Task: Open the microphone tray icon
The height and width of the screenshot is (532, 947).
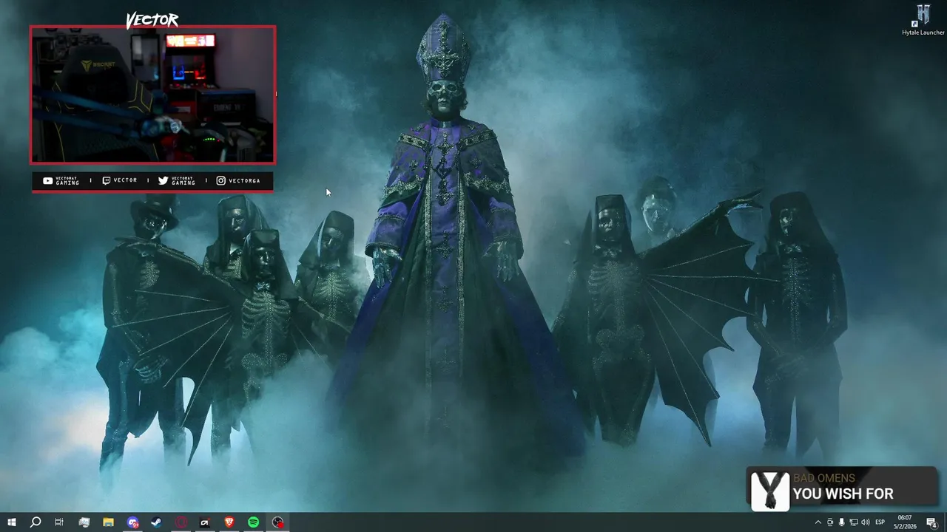Action: [x=841, y=522]
